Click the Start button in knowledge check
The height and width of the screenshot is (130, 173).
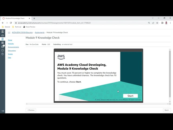(x=130, y=96)
